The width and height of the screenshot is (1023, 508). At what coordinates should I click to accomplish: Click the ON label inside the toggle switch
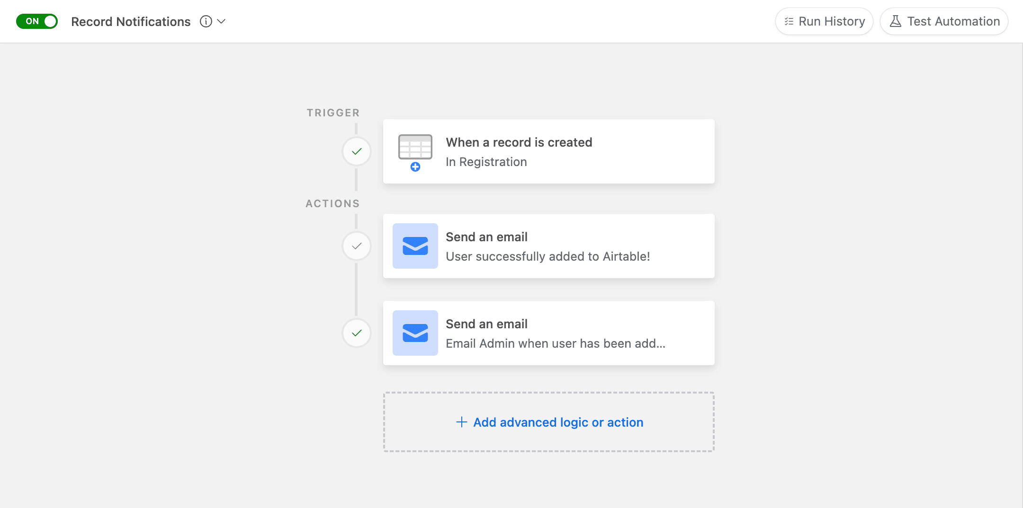coord(32,21)
